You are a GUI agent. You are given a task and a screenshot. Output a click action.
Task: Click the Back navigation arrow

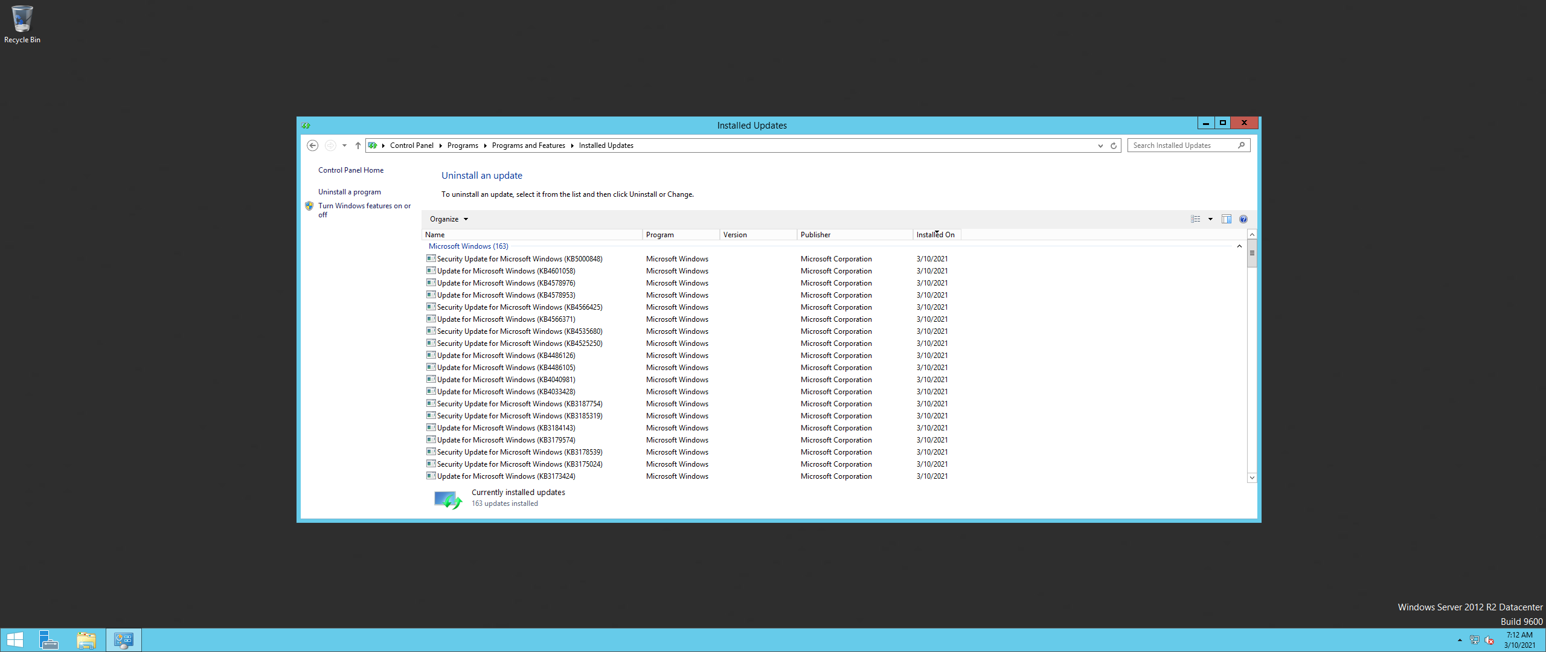pyautogui.click(x=312, y=145)
